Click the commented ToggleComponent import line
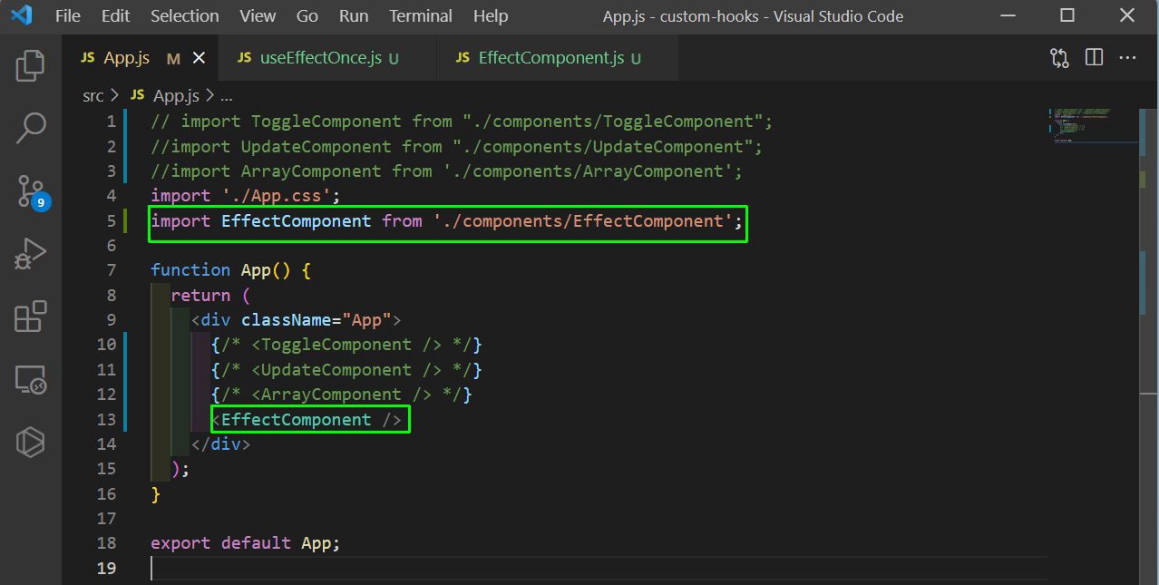The width and height of the screenshot is (1159, 585). tap(462, 122)
